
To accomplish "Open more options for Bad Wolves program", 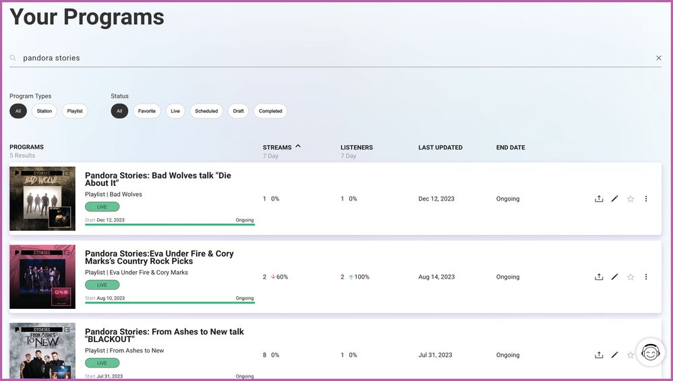I will click(x=646, y=199).
